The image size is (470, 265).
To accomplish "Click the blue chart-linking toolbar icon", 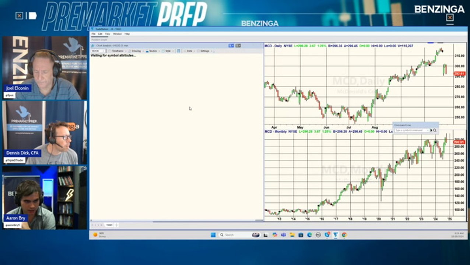I will (x=178, y=51).
